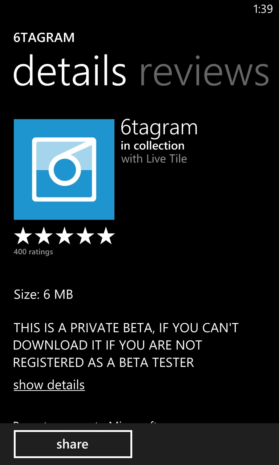Image resolution: width=279 pixels, height=465 pixels.
Task: Select the fourth rating star
Action: point(85,236)
